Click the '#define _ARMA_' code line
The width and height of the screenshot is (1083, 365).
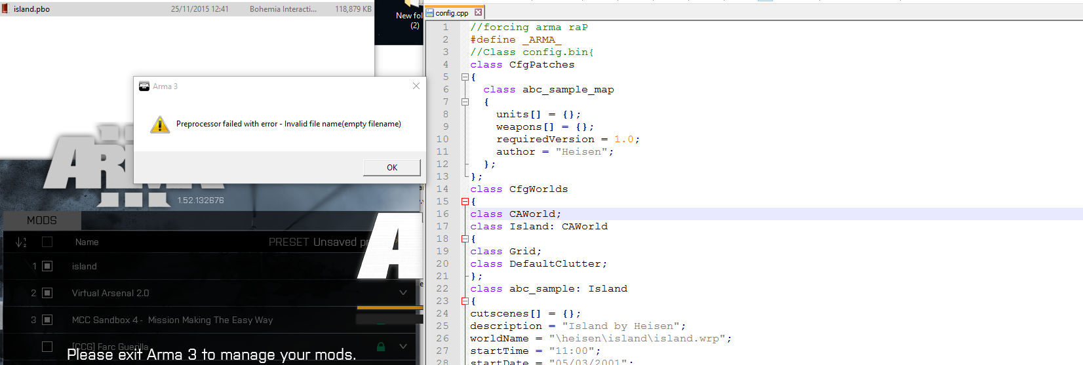pos(516,39)
